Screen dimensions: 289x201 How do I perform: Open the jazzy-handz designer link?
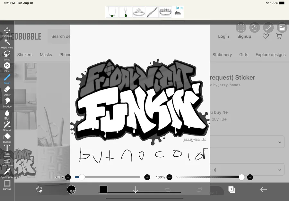pyautogui.click(x=229, y=85)
